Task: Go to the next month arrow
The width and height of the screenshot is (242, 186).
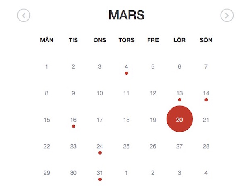Action: (227, 15)
